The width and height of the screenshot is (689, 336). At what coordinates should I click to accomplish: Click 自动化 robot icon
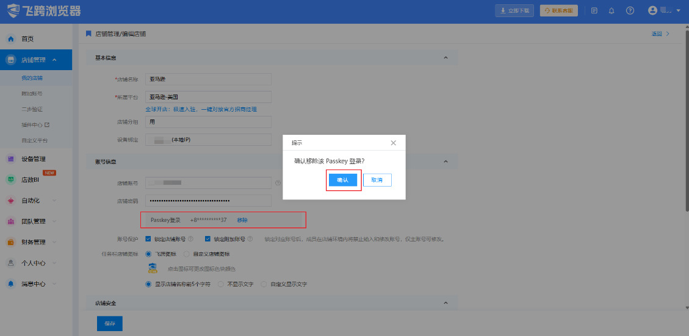click(10, 200)
